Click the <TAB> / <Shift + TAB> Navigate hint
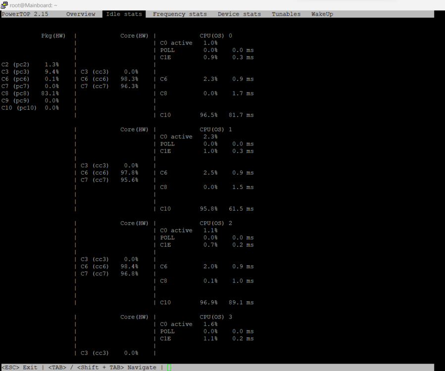This screenshot has height=371, width=445. [x=102, y=368]
